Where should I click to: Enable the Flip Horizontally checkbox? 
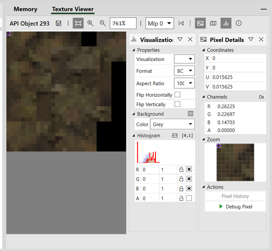coord(177,95)
